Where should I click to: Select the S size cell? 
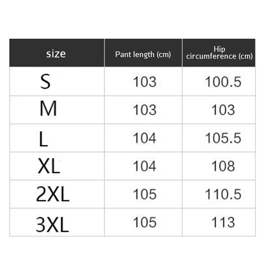45,82
